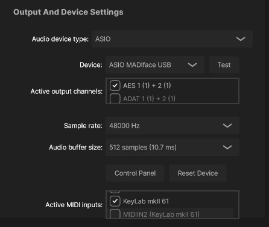
Task: Uncheck AES 1 (1) + 2 (1) output
Action: [115, 86]
